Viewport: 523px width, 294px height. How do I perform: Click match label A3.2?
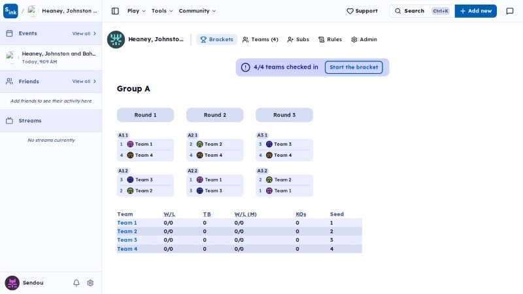[262, 171]
